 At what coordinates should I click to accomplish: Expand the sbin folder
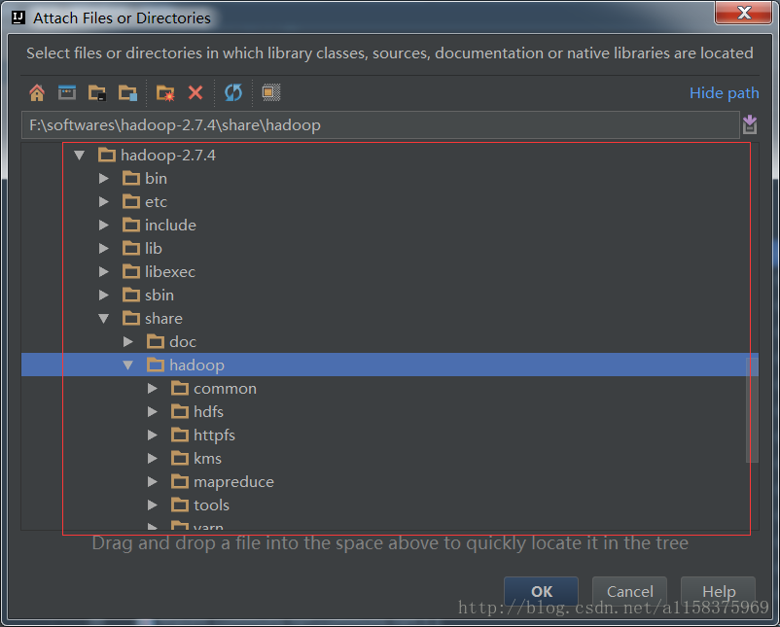pos(103,295)
